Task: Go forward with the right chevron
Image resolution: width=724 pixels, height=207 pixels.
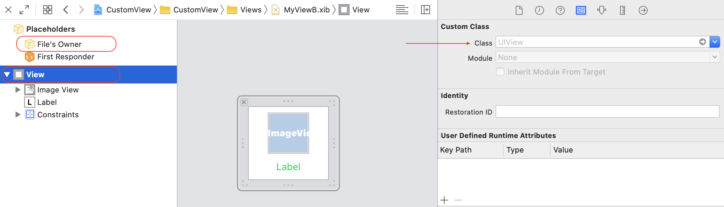Action: (x=81, y=10)
